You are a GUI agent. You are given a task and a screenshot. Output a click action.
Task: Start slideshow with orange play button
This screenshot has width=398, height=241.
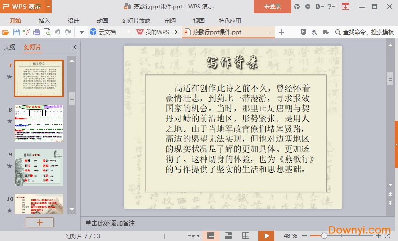(266, 236)
